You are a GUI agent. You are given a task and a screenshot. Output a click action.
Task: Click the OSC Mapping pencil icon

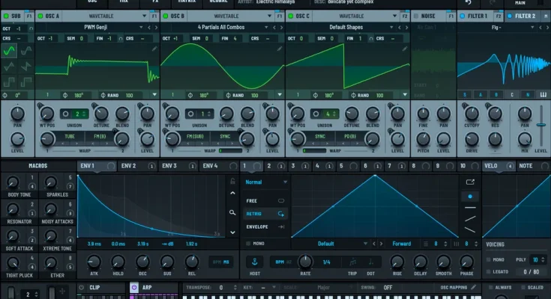click(474, 287)
